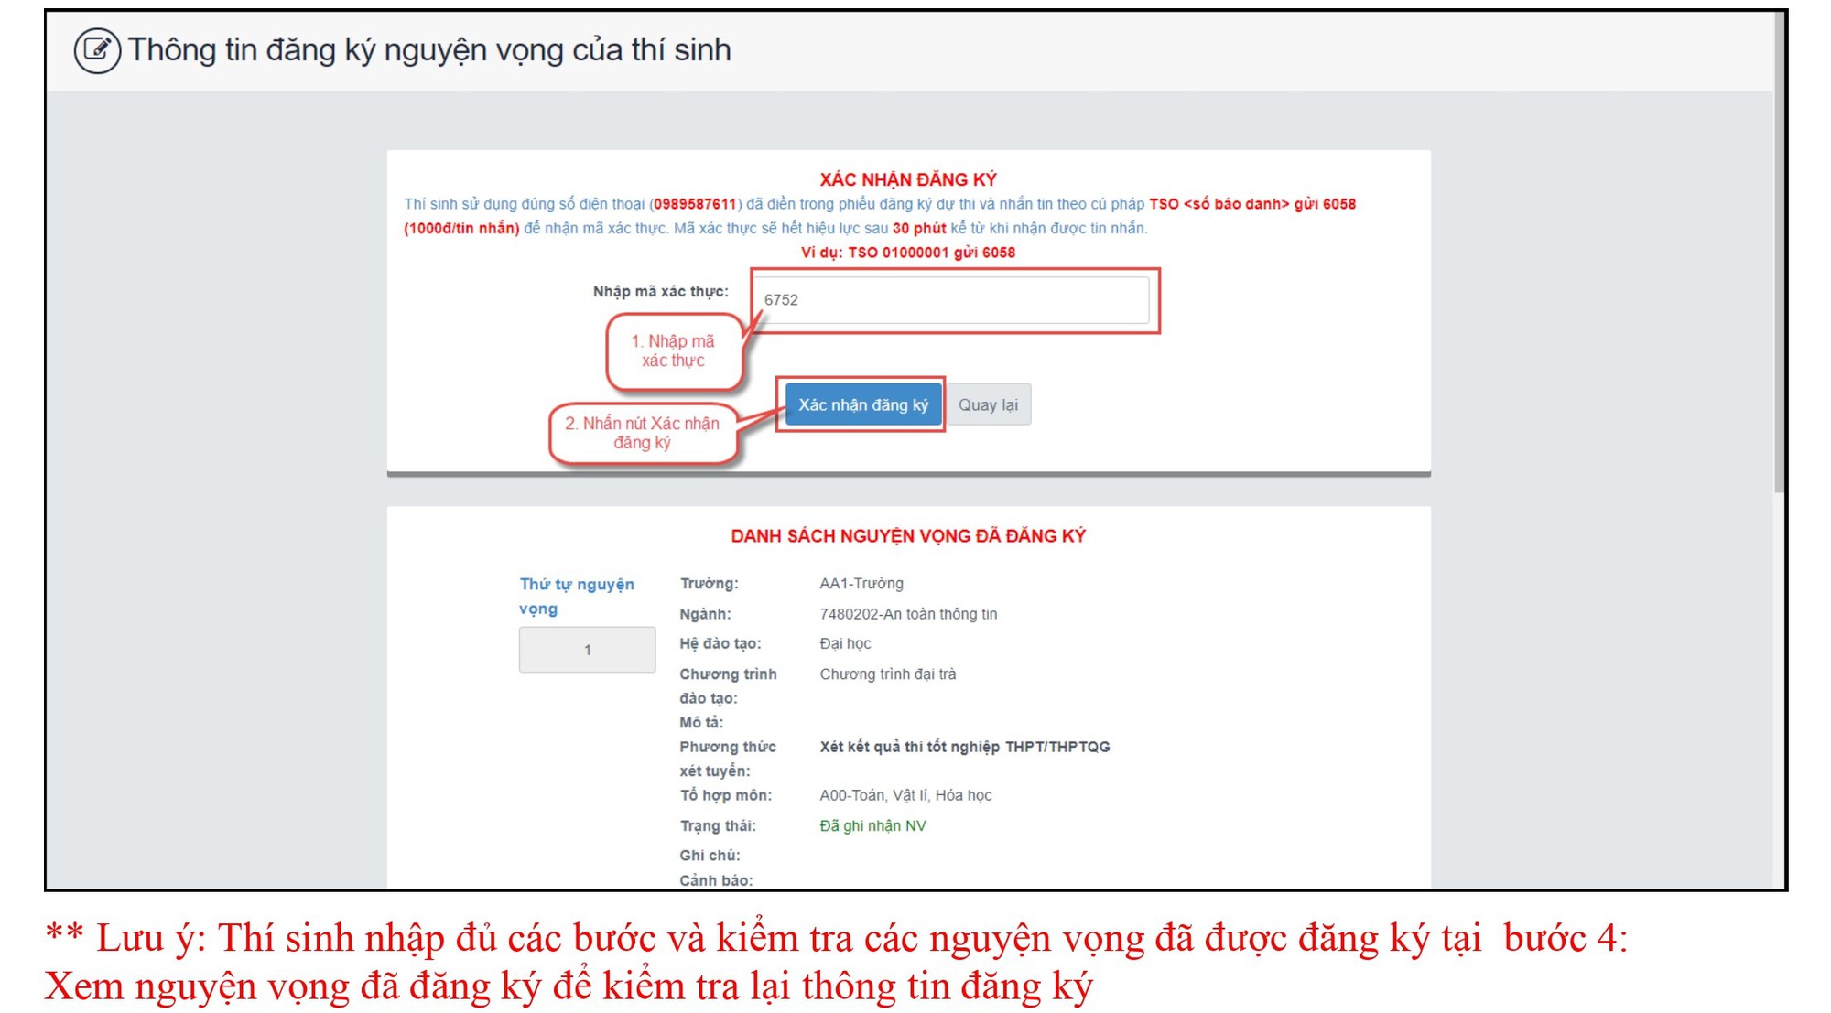1831x1013 pixels.
Task: Click the 7480202-An toàn thông tin value
Action: [x=907, y=614]
